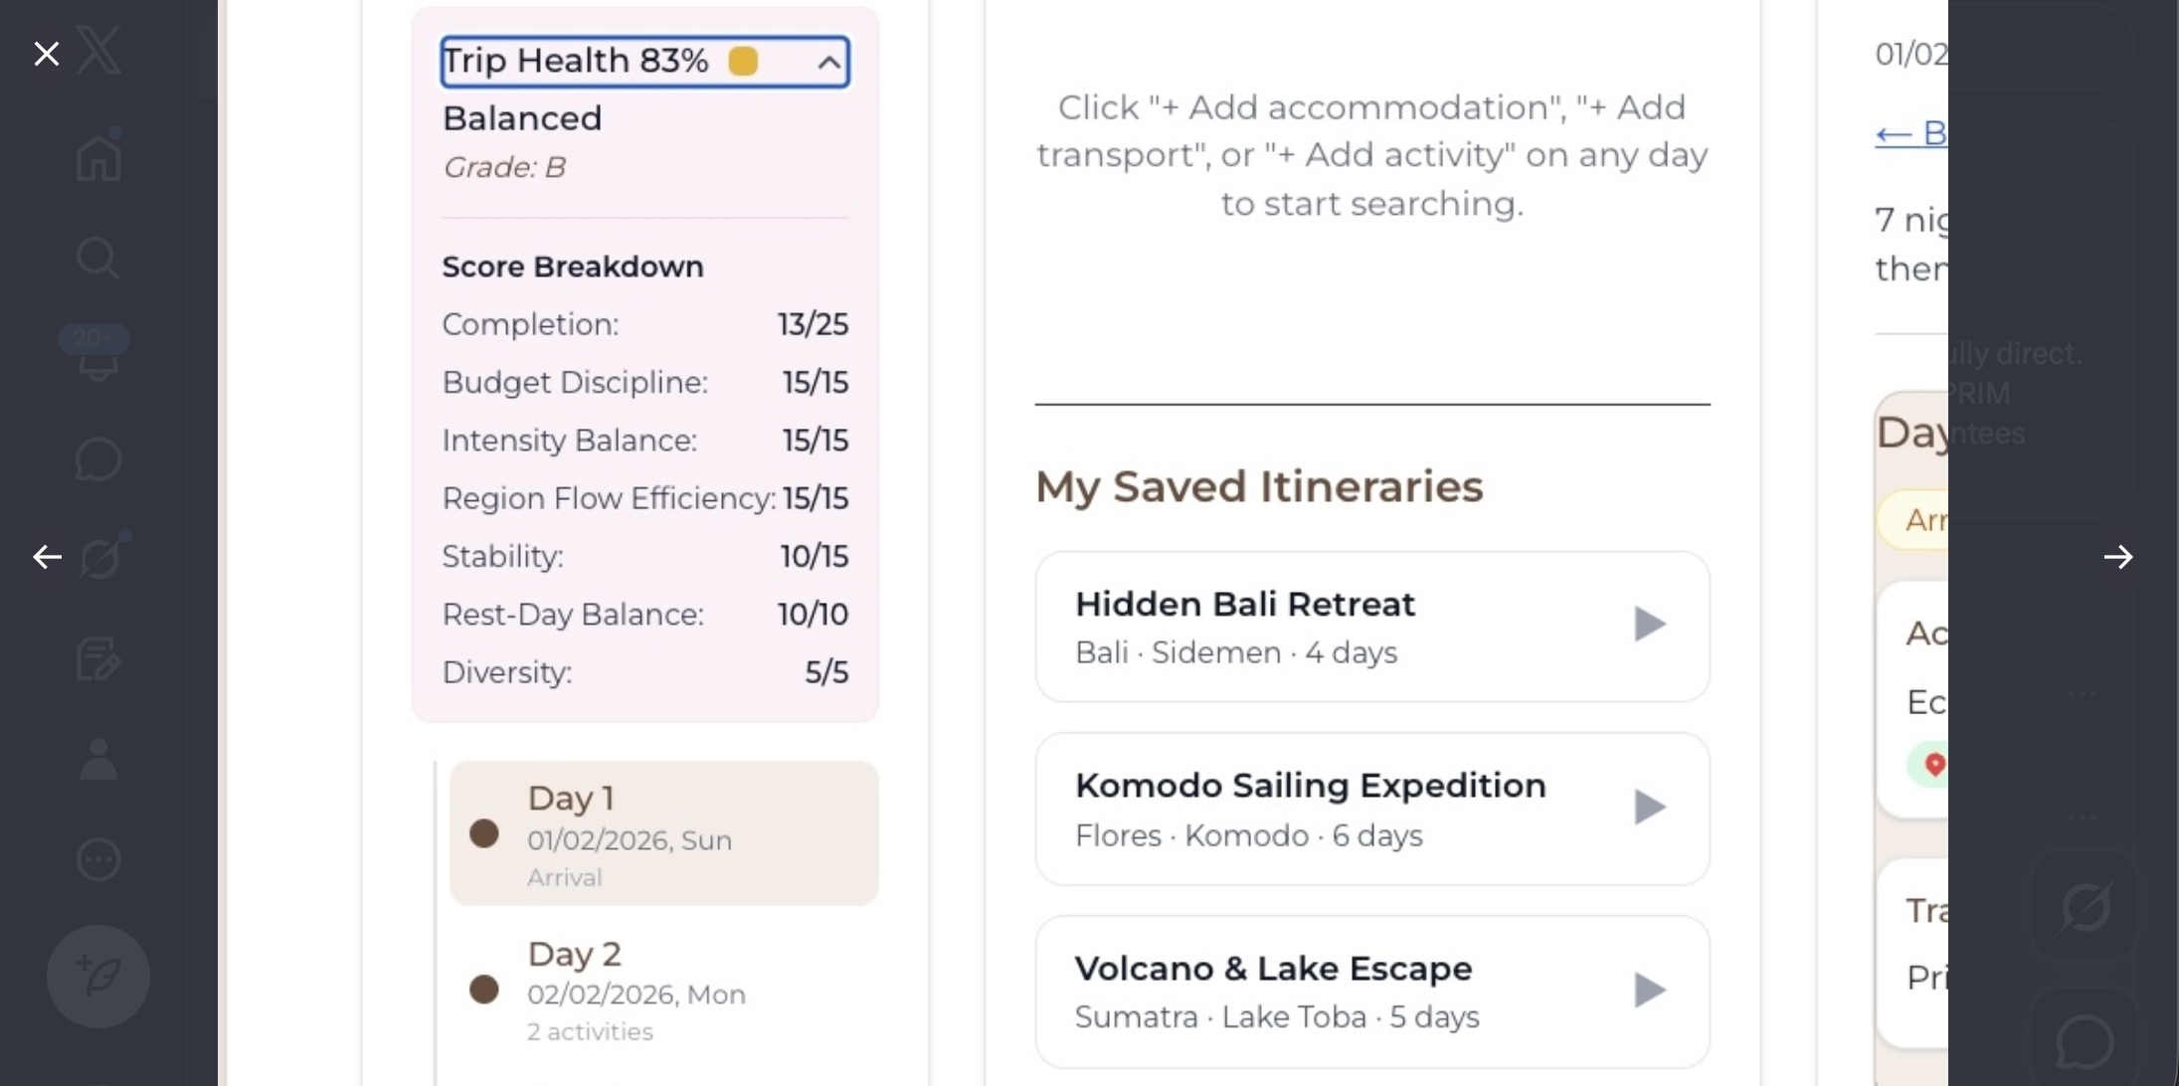The width and height of the screenshot is (2179, 1086).
Task: Open the Messages chat bubble icon
Action: [x=98, y=459]
